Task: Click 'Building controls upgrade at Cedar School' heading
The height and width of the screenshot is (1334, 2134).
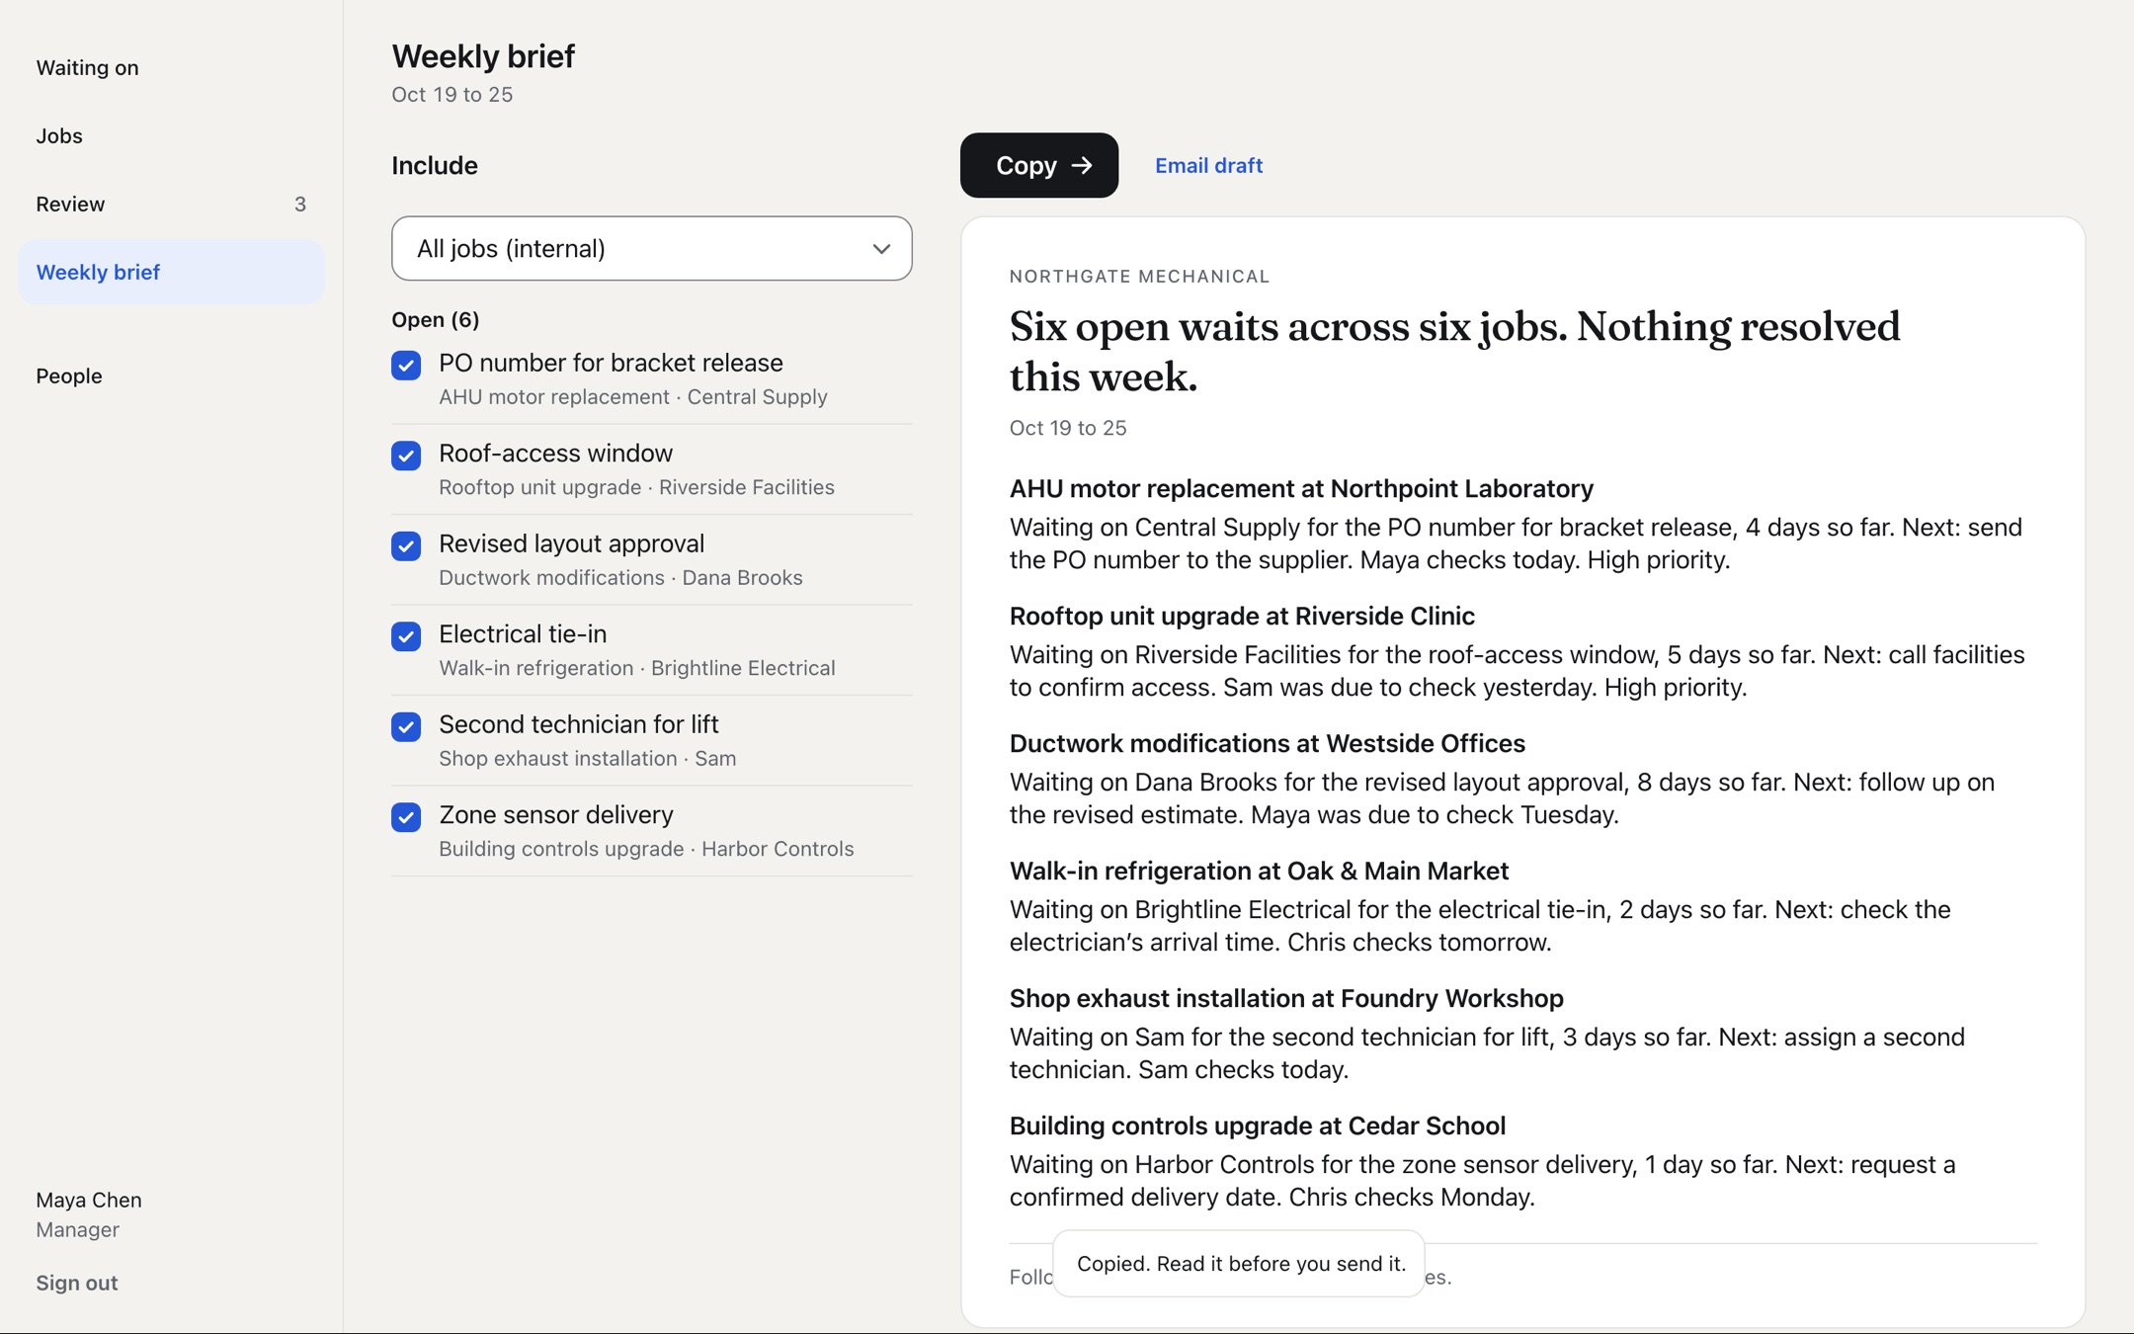Action: click(x=1257, y=1126)
